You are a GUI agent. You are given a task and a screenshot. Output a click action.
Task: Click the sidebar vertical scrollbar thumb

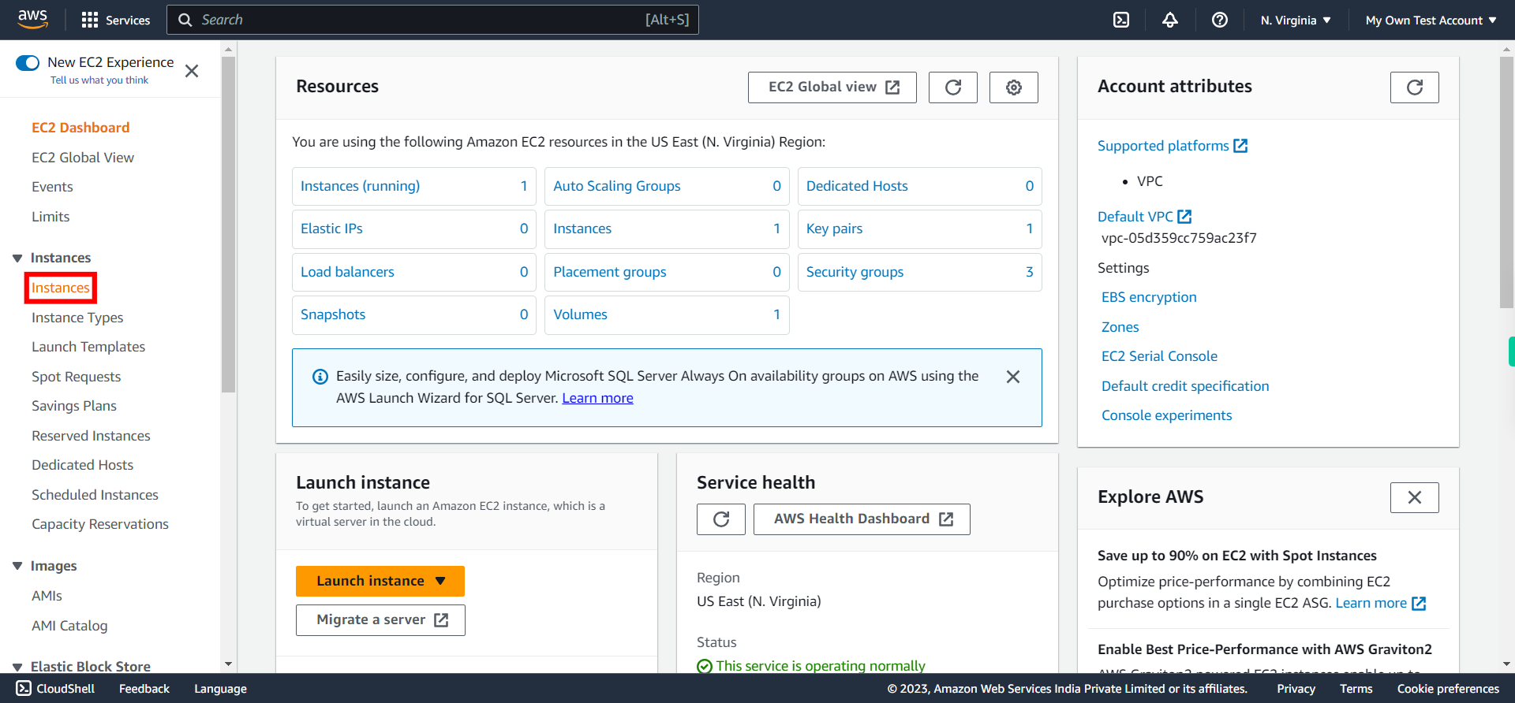(x=229, y=225)
